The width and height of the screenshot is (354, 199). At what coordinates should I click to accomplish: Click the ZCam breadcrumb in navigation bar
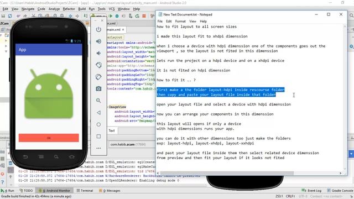(4, 23)
